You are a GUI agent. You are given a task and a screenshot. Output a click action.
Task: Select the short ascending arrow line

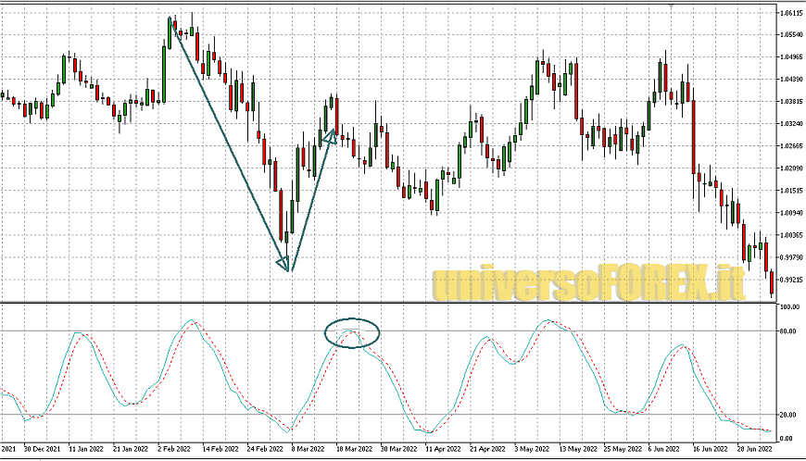tap(310, 200)
